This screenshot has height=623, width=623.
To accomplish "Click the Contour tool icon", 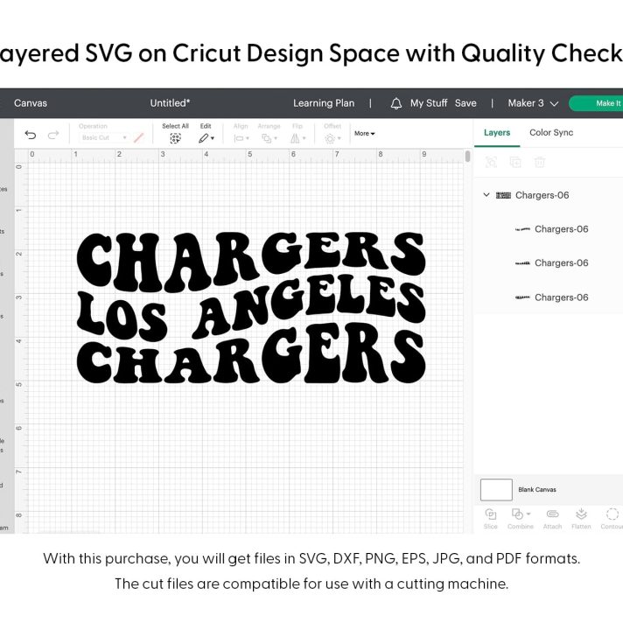I will pos(612,514).
